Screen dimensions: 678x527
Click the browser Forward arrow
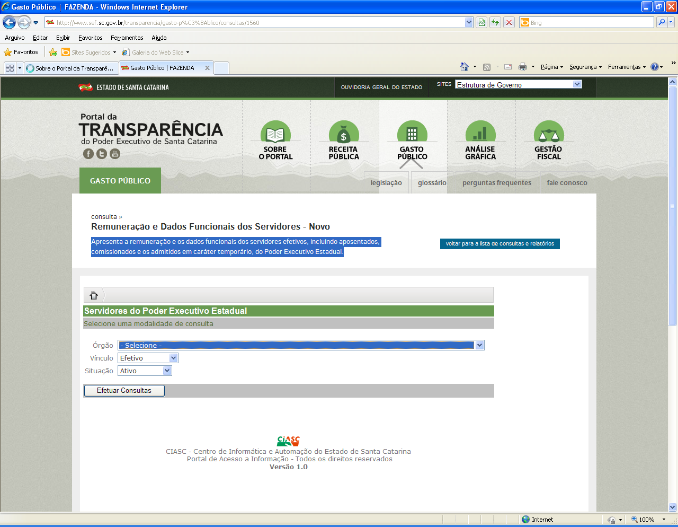(24, 22)
